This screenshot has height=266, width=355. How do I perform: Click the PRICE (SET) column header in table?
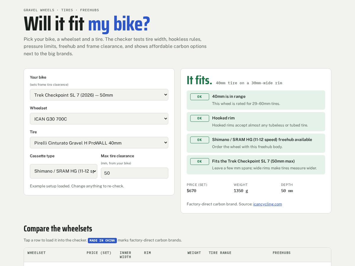[x=99, y=253]
